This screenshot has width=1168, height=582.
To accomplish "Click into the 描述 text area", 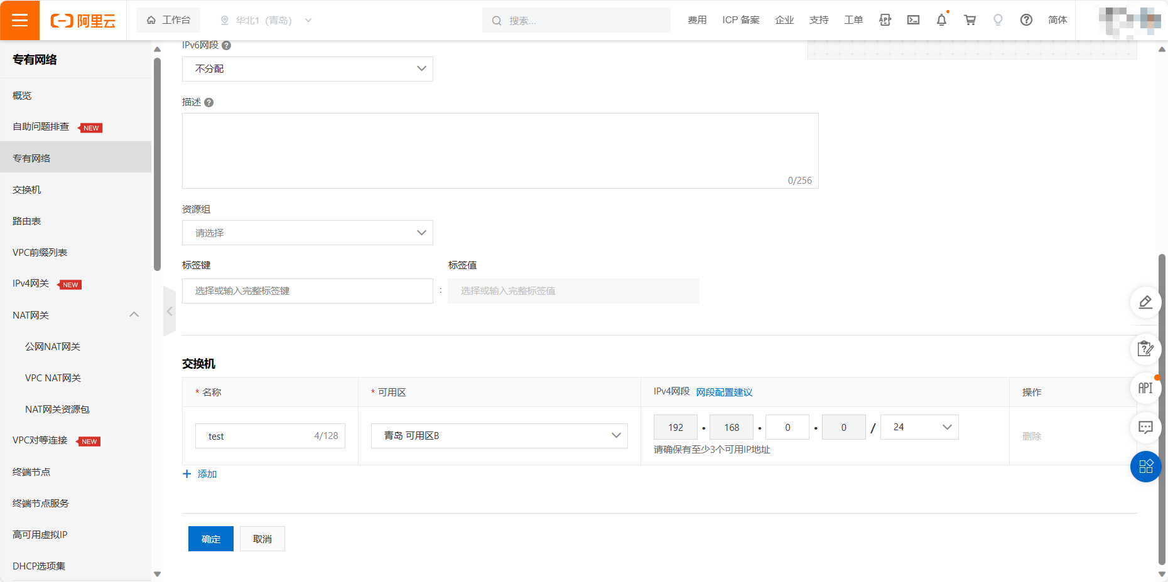I will pyautogui.click(x=500, y=151).
